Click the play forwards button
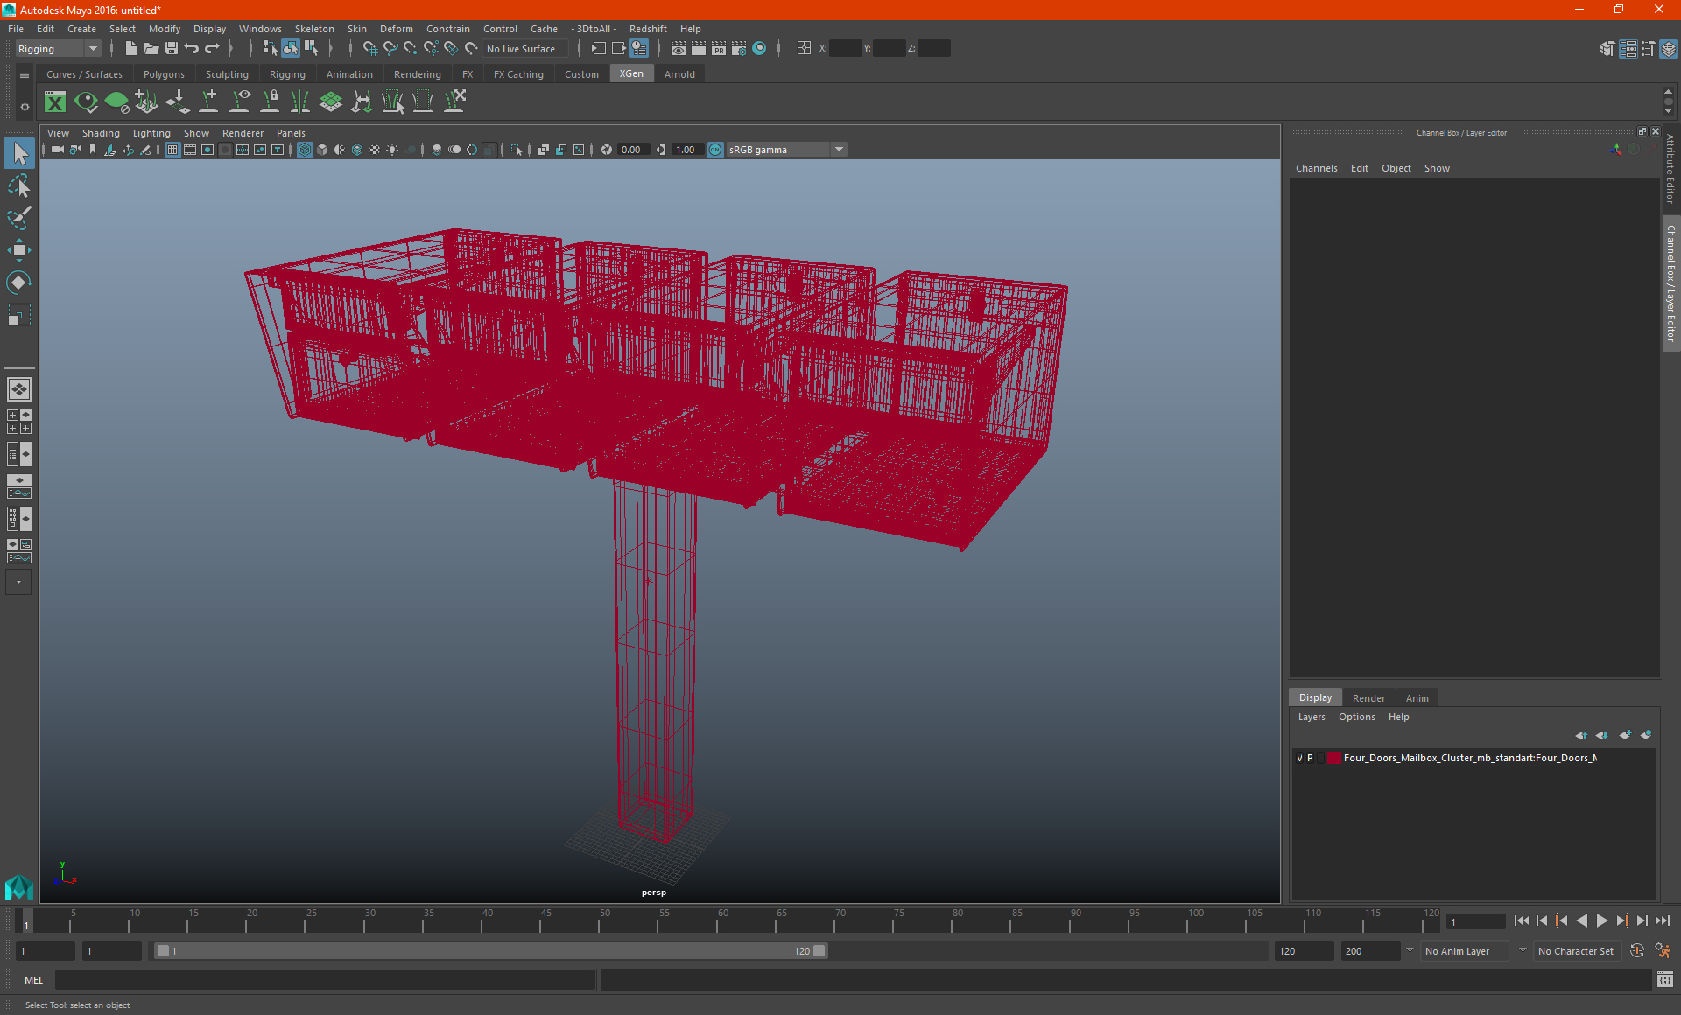This screenshot has height=1015, width=1681. pyautogui.click(x=1601, y=920)
